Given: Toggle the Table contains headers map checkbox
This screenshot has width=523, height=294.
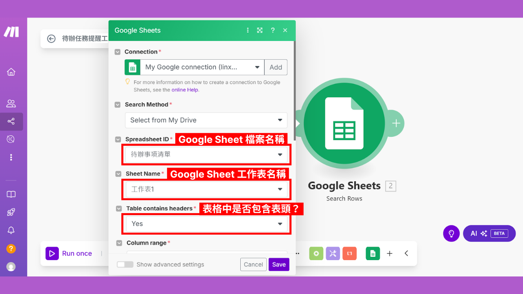Looking at the screenshot, I should pyautogui.click(x=119, y=209).
